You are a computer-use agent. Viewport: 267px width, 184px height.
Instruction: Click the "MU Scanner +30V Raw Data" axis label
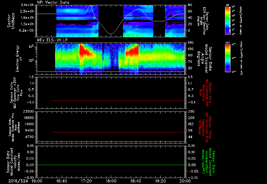(x=16, y=93)
